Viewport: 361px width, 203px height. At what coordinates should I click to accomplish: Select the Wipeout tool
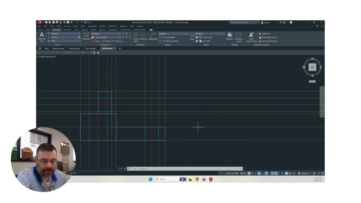(x=230, y=36)
